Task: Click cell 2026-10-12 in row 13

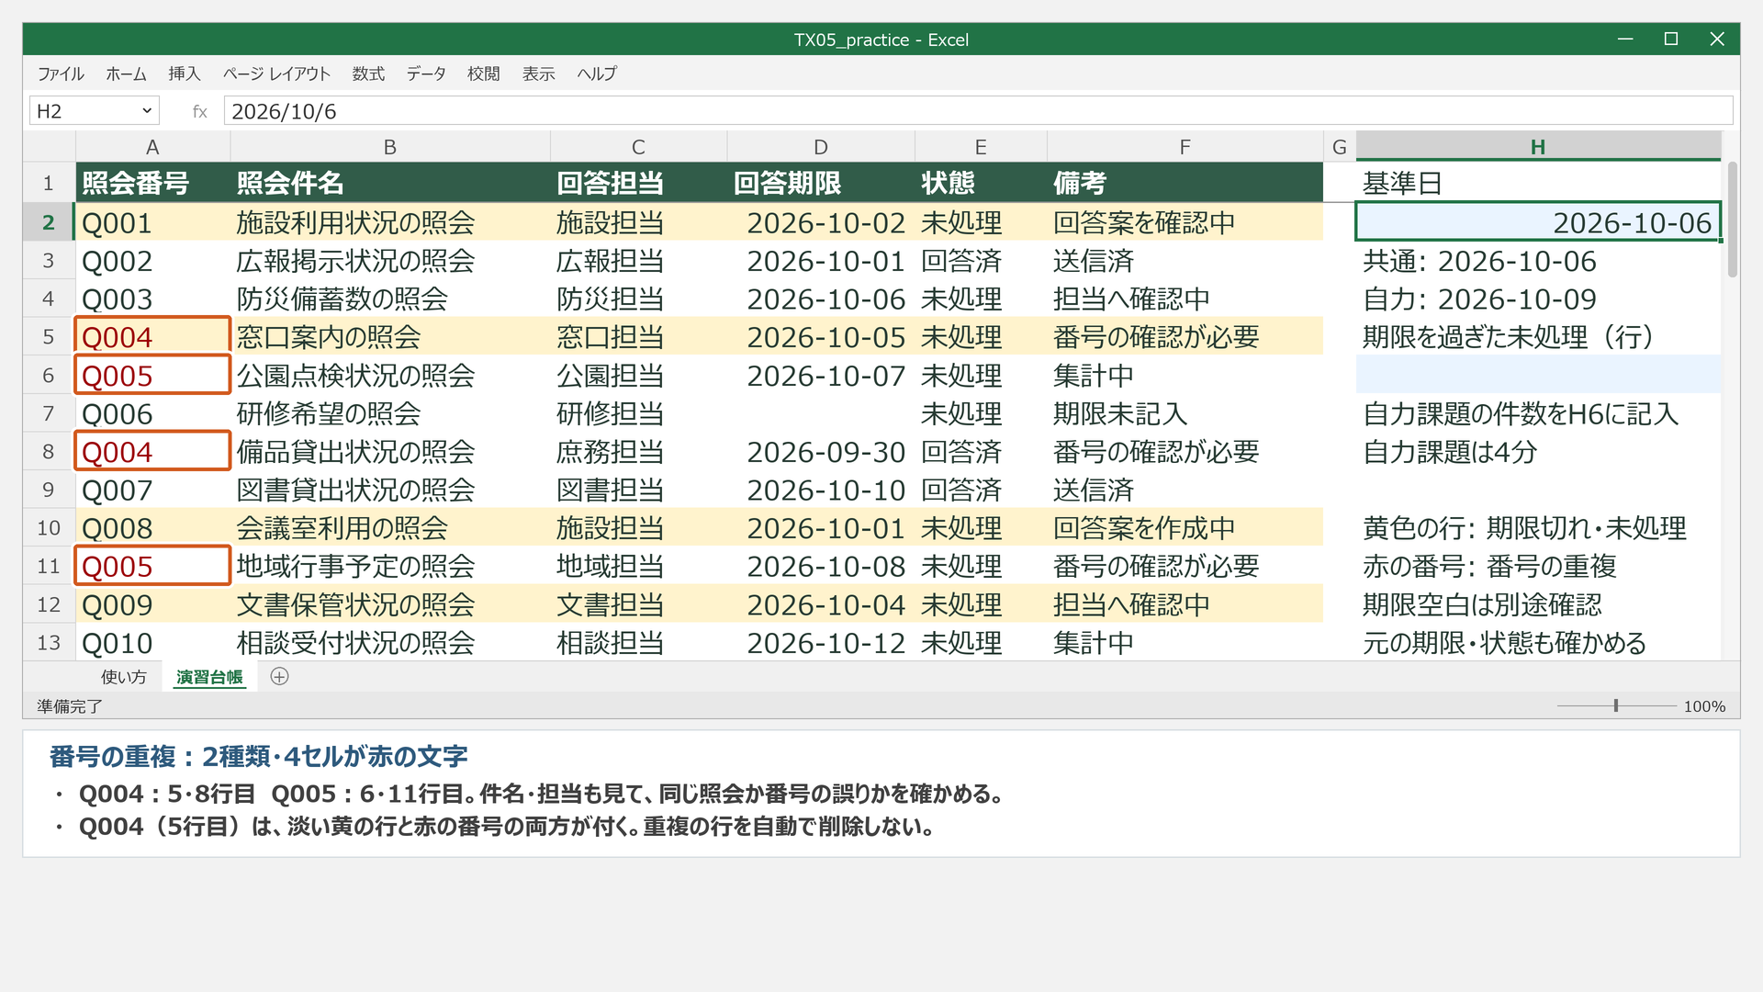Action: click(821, 643)
